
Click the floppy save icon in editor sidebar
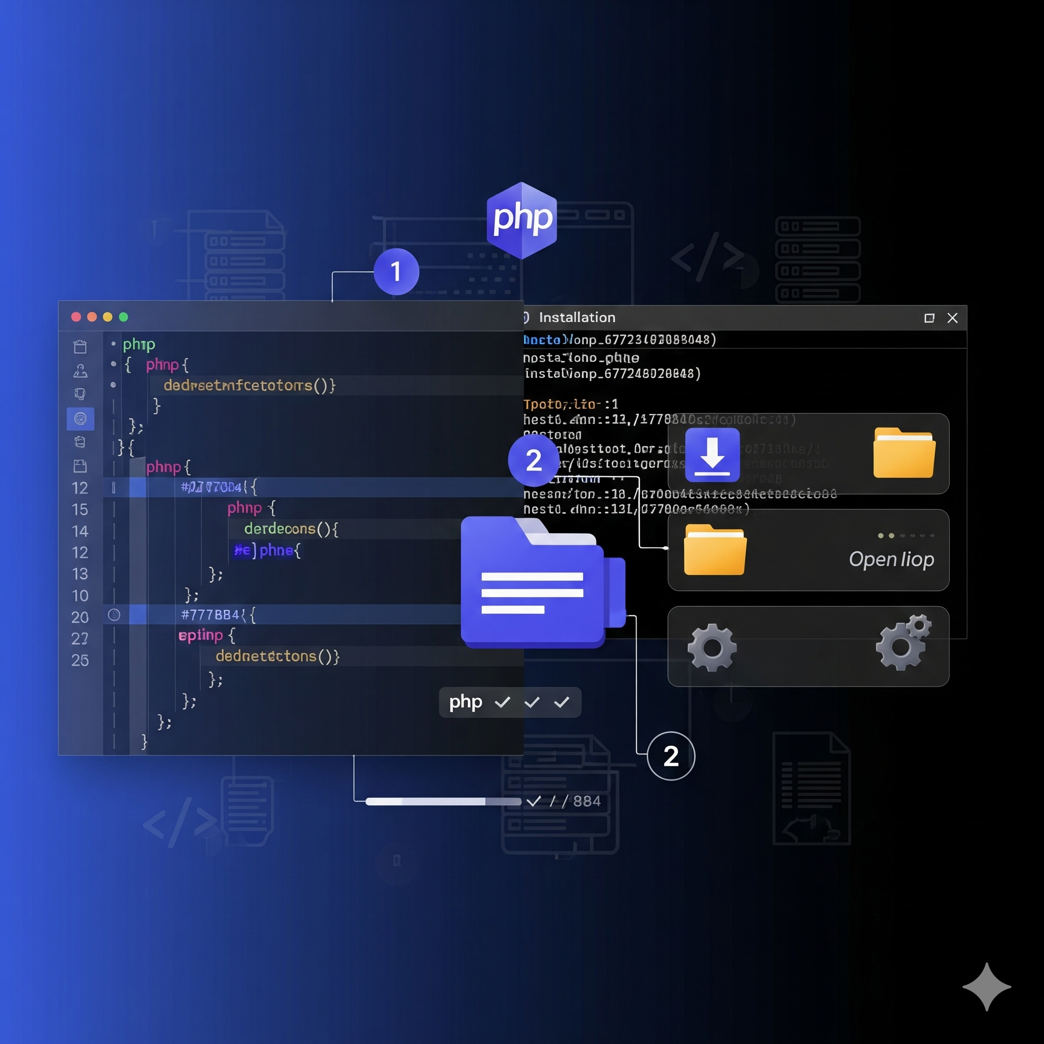pyautogui.click(x=80, y=466)
